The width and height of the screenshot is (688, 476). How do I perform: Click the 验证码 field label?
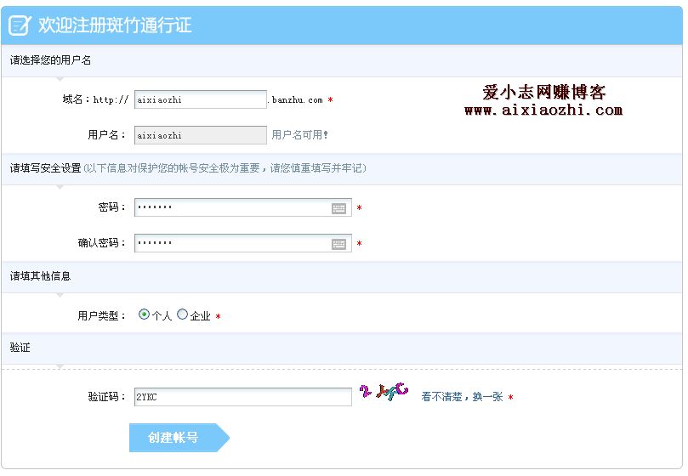(106, 397)
